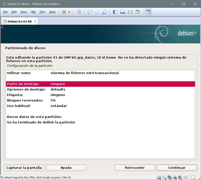Click the hard disk status icon
This screenshot has width=201, height=180.
click(x=159, y=178)
